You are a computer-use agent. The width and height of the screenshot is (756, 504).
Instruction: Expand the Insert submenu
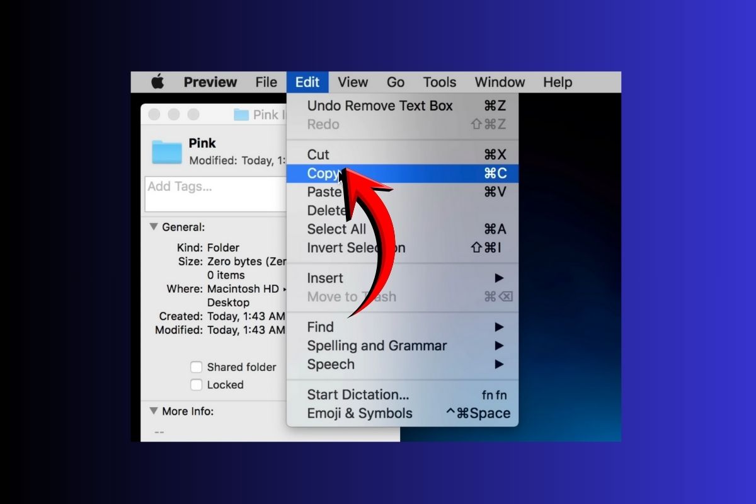click(403, 278)
